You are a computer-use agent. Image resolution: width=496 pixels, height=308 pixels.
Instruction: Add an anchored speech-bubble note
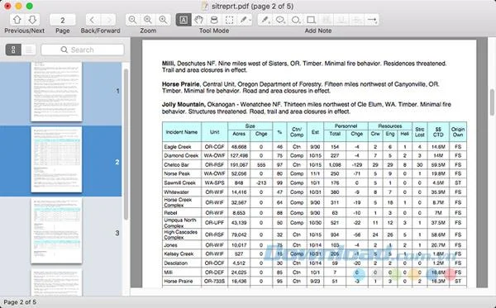[280, 20]
